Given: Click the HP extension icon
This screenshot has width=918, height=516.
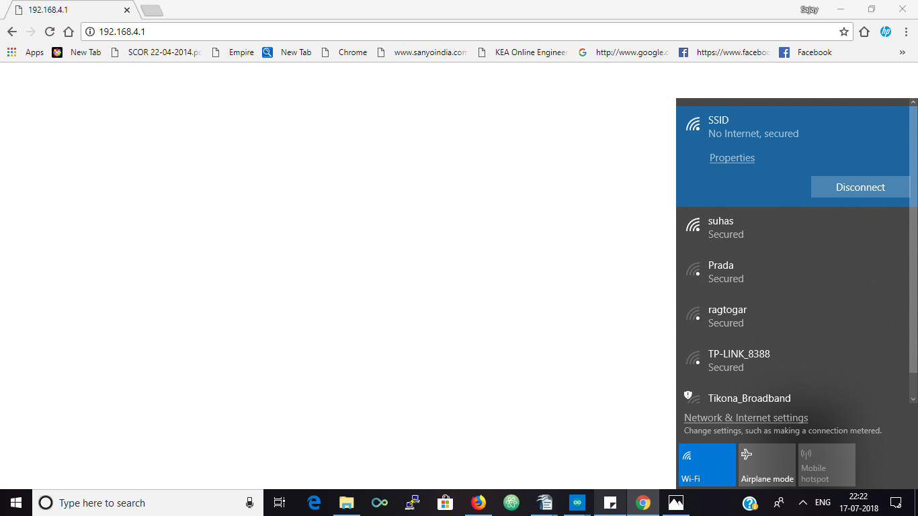Looking at the screenshot, I should coord(886,32).
